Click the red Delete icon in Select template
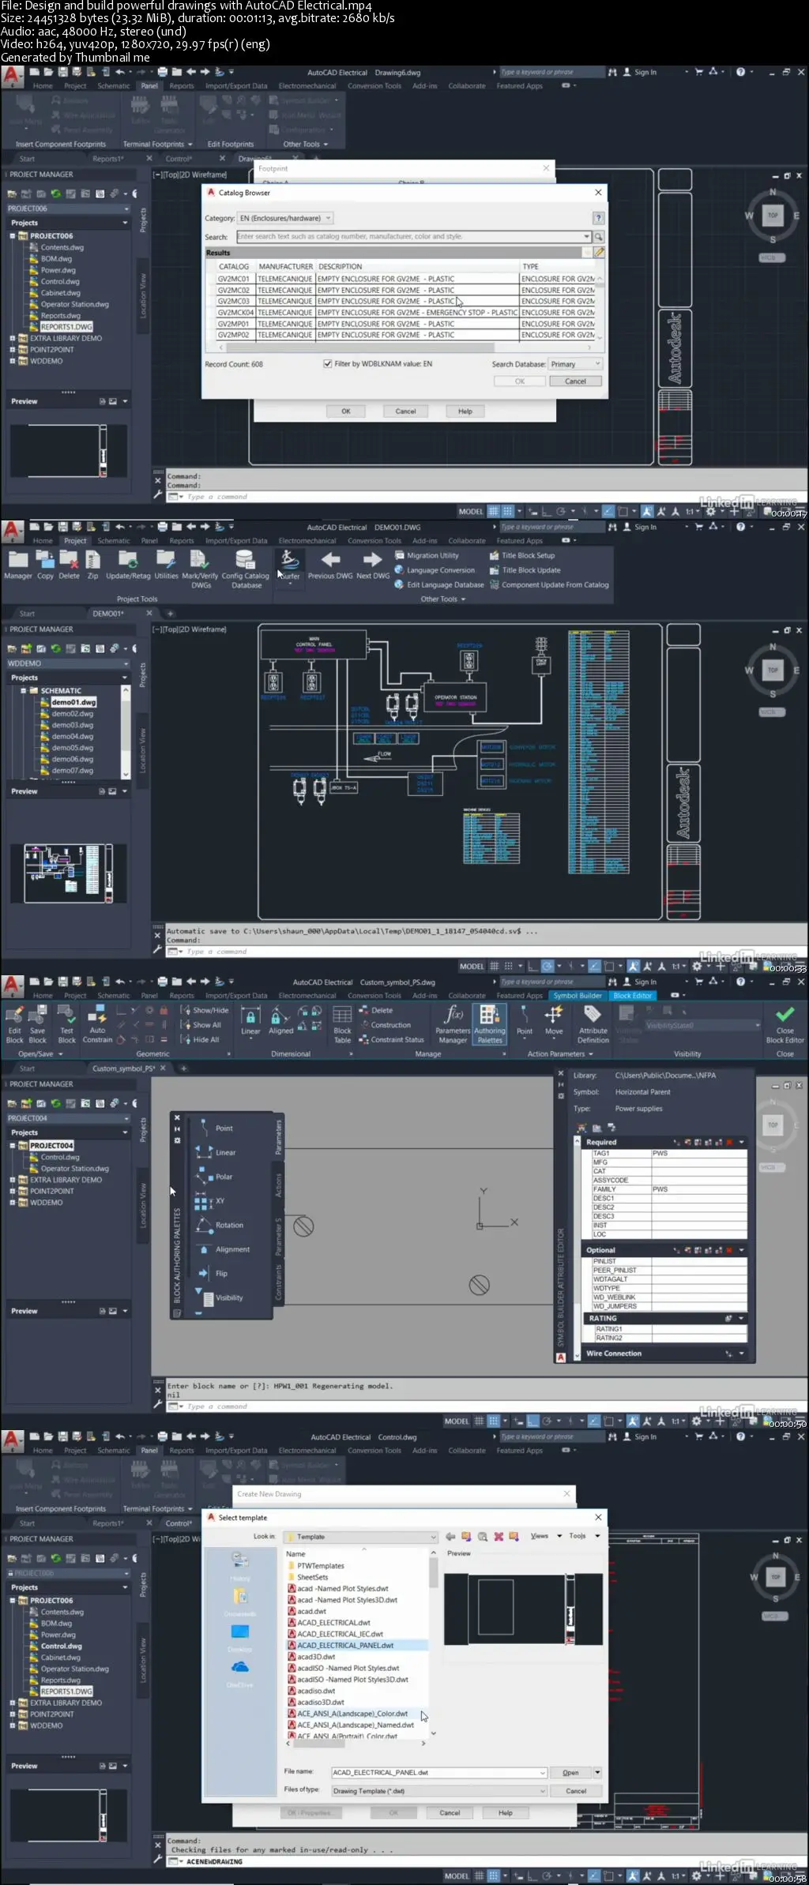The width and height of the screenshot is (809, 1885). 499,1536
